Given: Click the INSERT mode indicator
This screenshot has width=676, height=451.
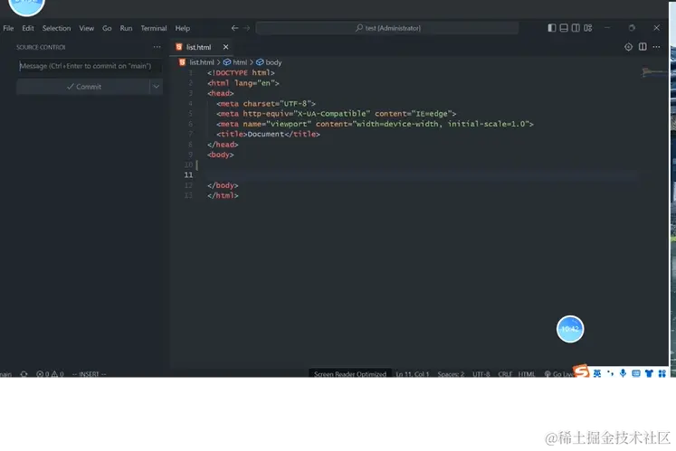Looking at the screenshot, I should (x=90, y=373).
